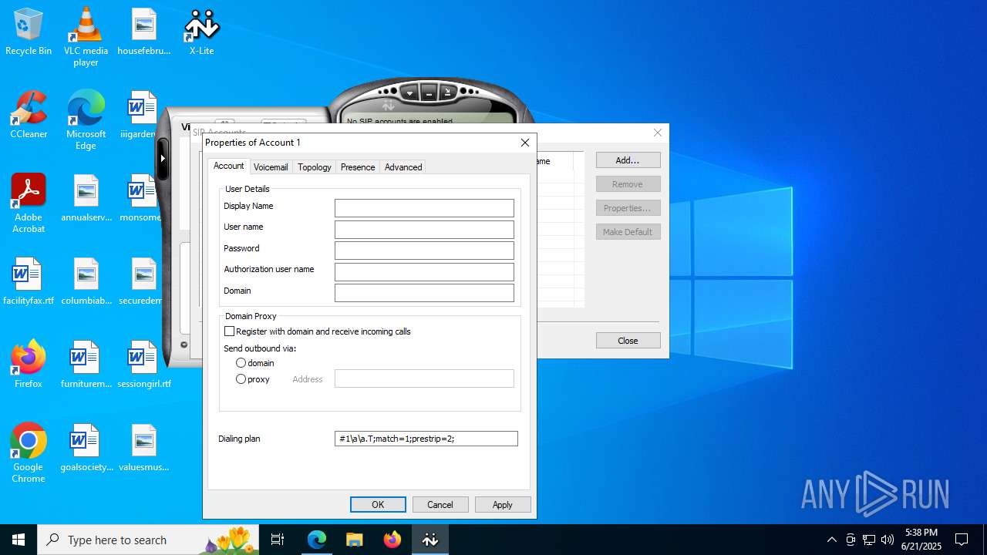Open Task View on the taskbar

278,540
